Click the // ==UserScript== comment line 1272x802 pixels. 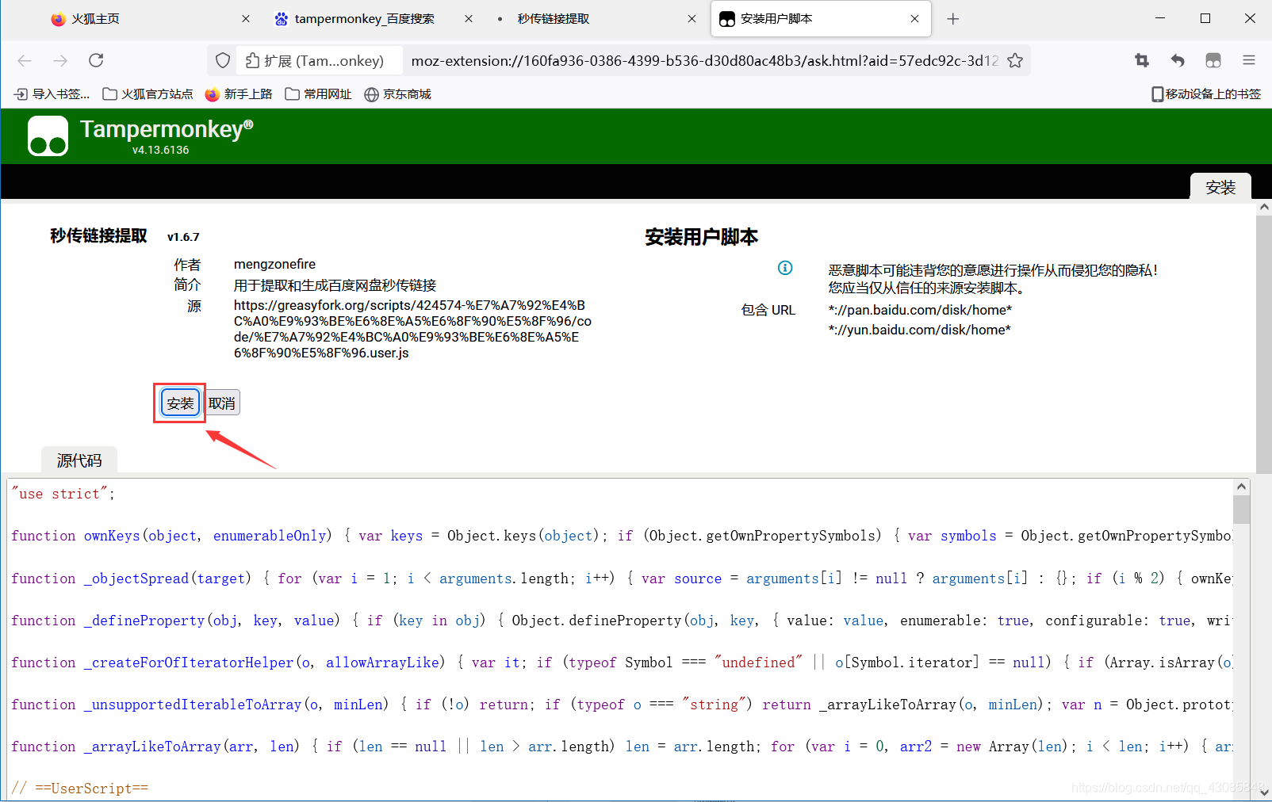pyautogui.click(x=80, y=789)
